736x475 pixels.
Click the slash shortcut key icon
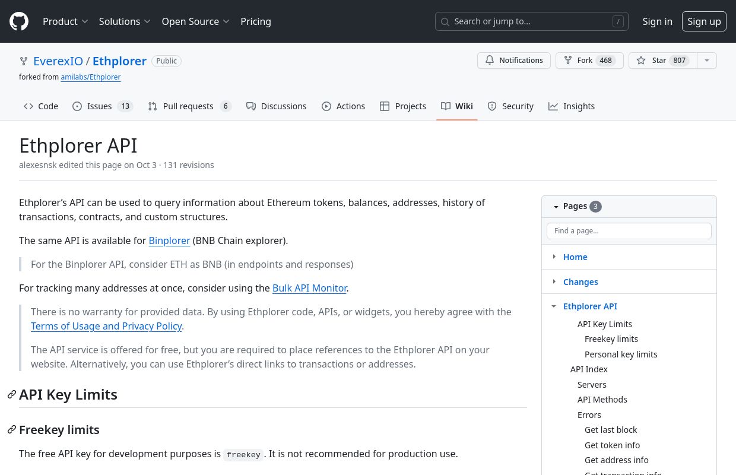pyautogui.click(x=618, y=21)
